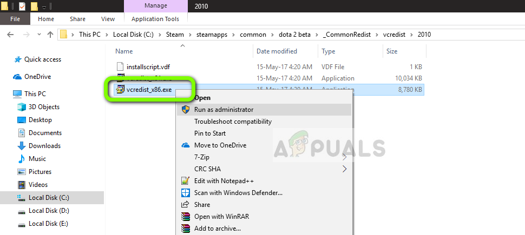
Task: Click the This PC monitor icon
Action: coord(17,94)
